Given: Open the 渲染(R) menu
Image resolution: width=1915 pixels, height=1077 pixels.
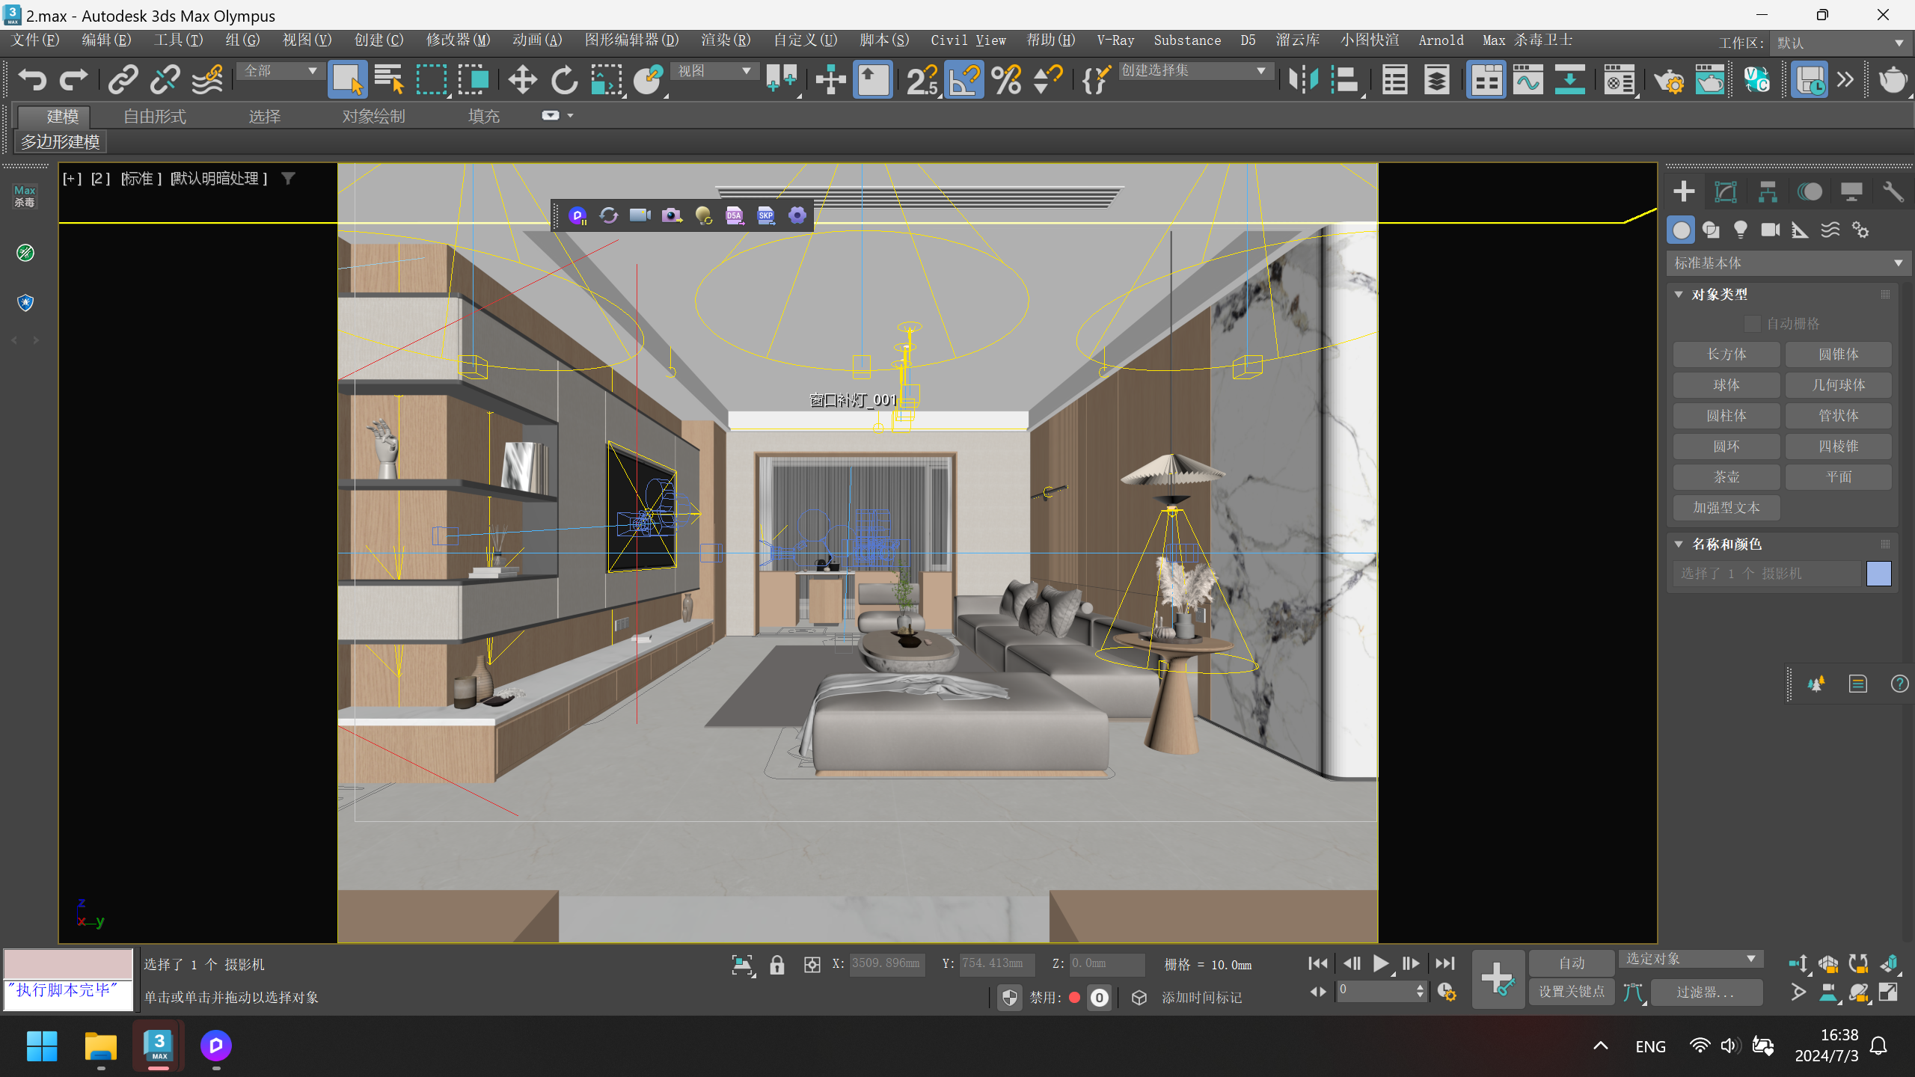Looking at the screenshot, I should pyautogui.click(x=725, y=40).
